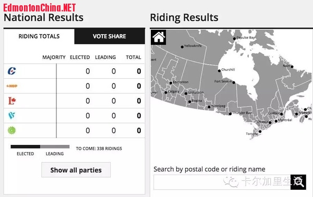
Task: Click the Yellowknife marker on the map
Action: pyautogui.click(x=182, y=47)
